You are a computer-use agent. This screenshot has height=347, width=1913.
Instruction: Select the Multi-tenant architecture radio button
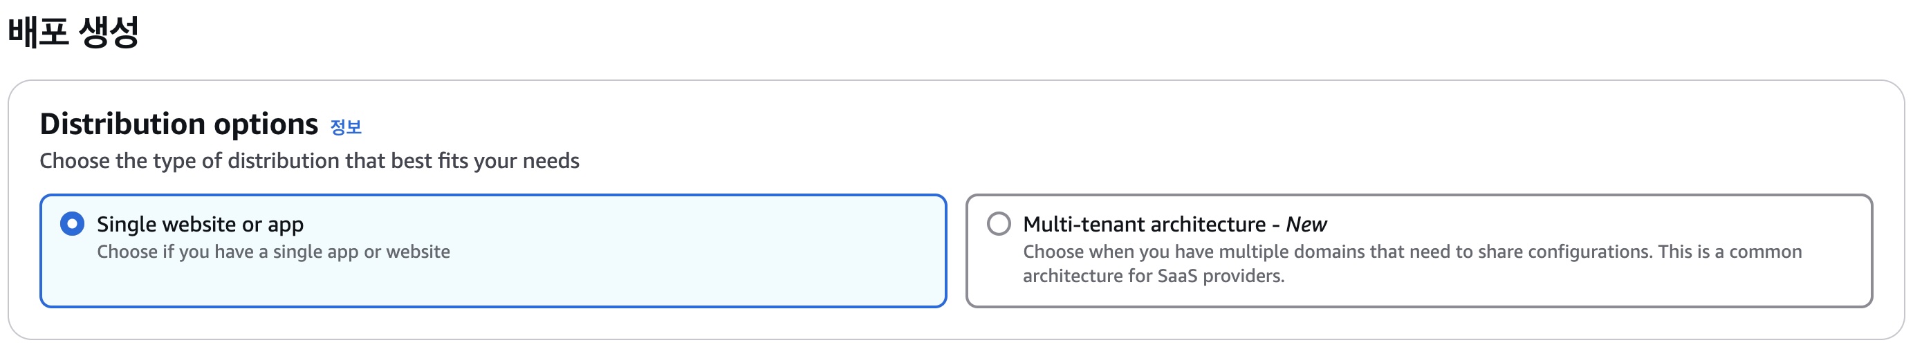click(x=998, y=223)
